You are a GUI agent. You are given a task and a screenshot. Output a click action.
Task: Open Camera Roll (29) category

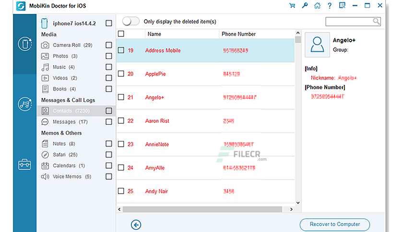click(72, 45)
